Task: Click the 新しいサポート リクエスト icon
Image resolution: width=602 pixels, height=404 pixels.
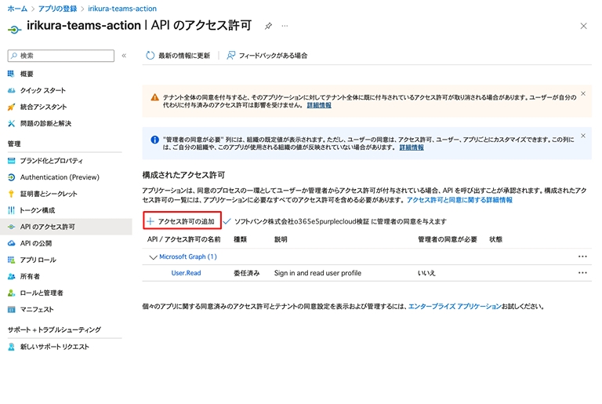Action: point(11,347)
